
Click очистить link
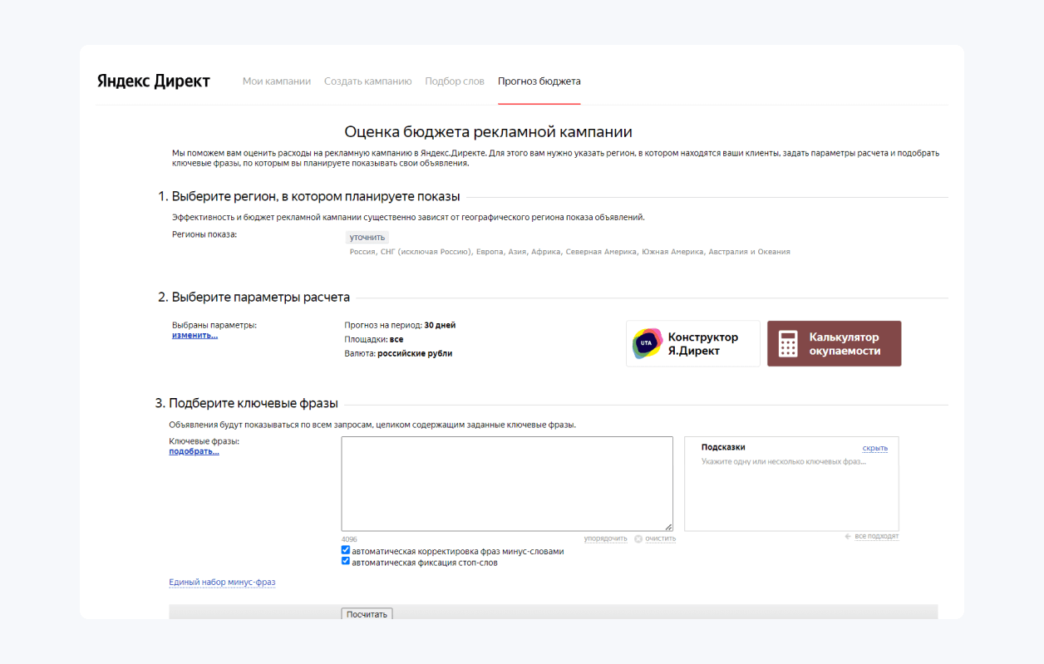pyautogui.click(x=660, y=539)
